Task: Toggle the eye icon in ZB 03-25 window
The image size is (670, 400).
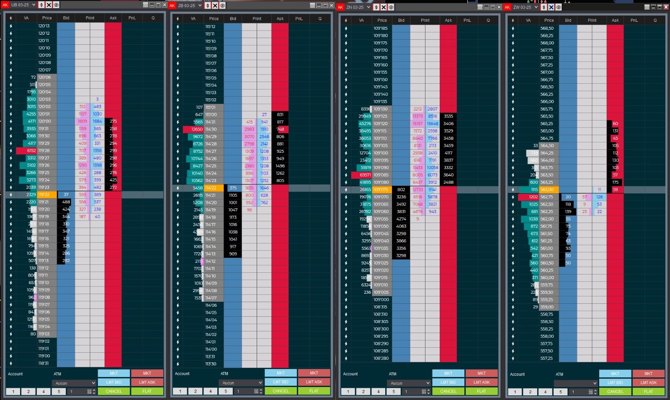Action: 222,5
